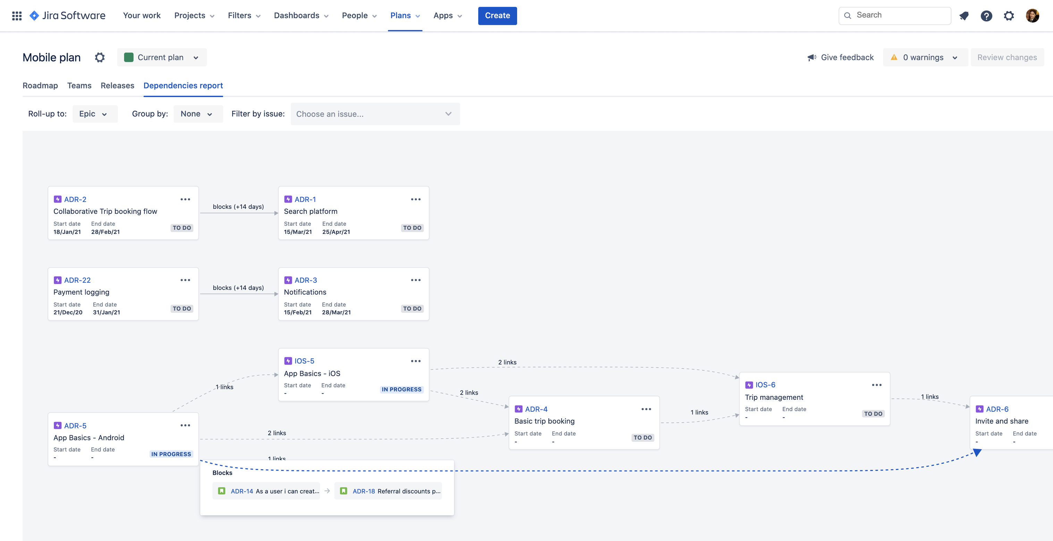
Task: Open the help icon in the top bar
Action: [987, 16]
